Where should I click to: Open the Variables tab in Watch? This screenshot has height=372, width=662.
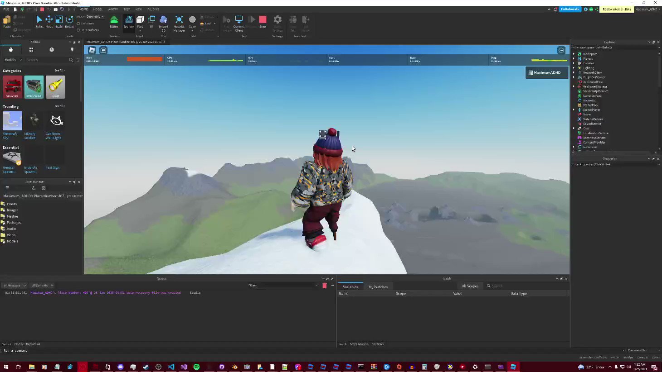click(350, 287)
